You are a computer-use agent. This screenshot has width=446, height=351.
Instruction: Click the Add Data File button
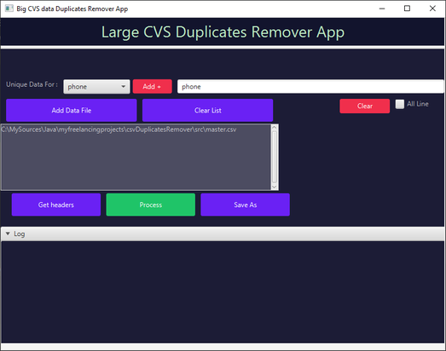tap(72, 110)
